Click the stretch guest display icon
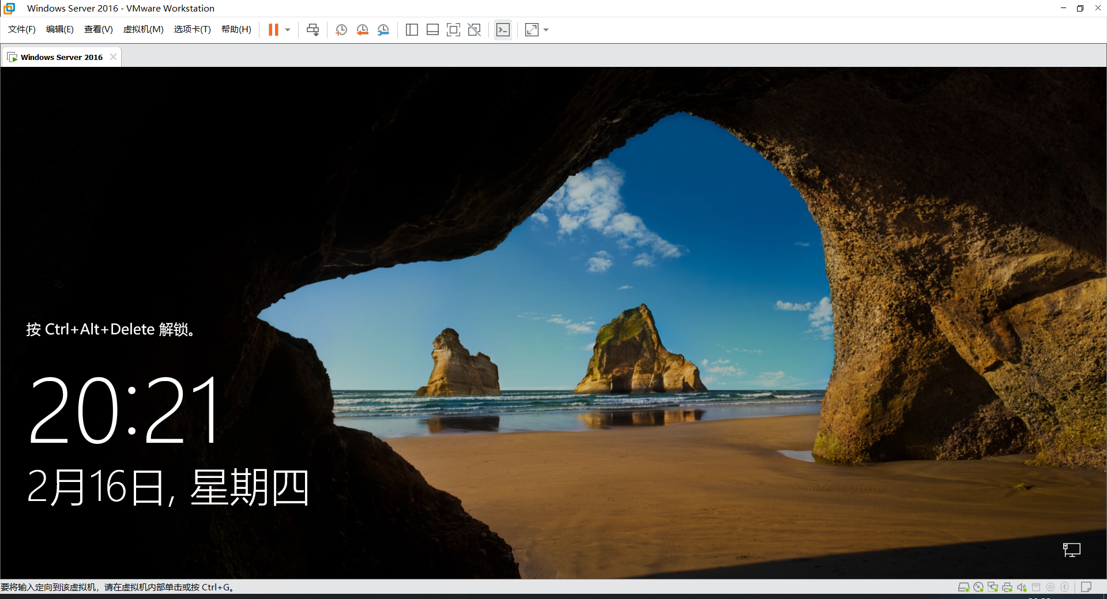This screenshot has width=1107, height=599. tap(532, 30)
